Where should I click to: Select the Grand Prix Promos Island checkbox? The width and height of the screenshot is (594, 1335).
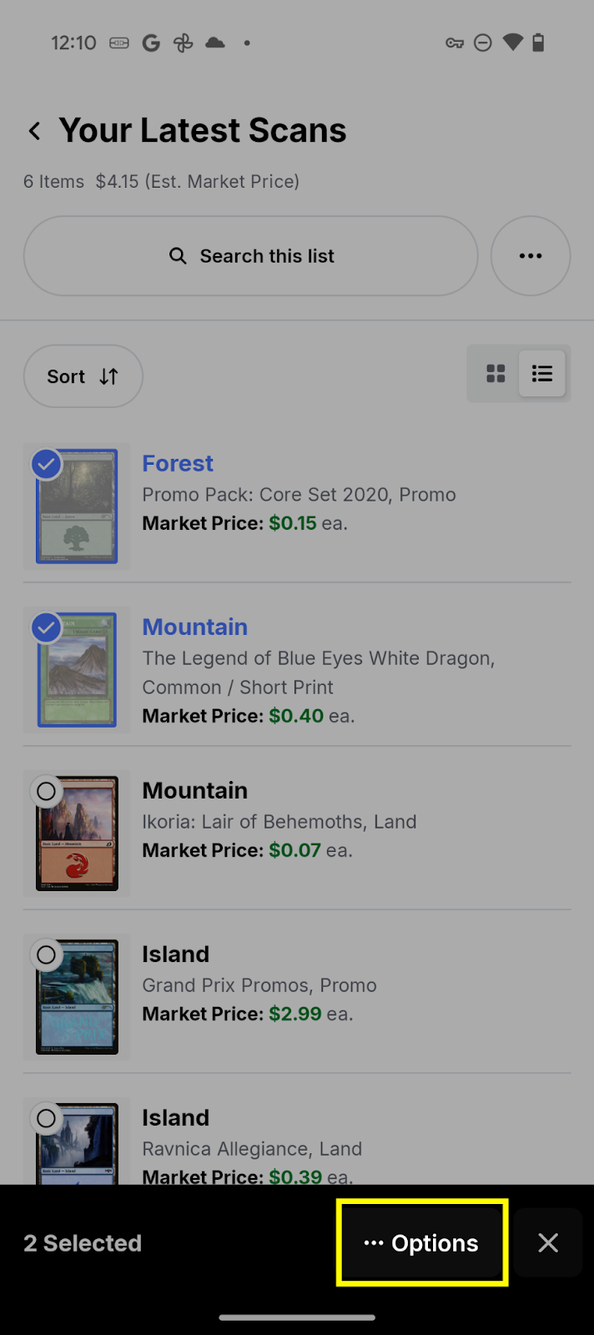[x=47, y=955]
